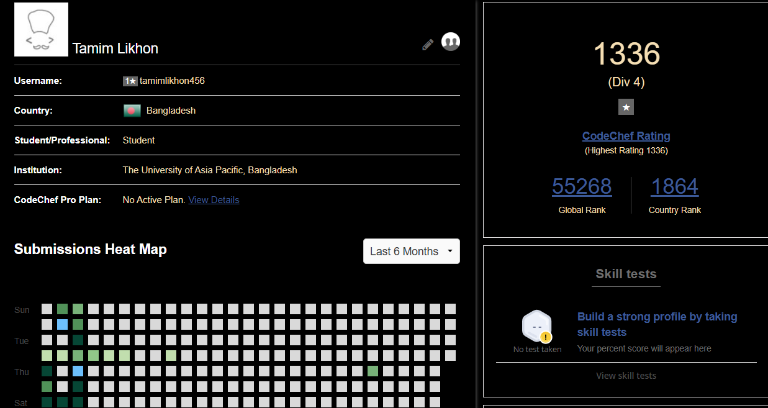Click the 55268 Global Rank number

click(582, 186)
